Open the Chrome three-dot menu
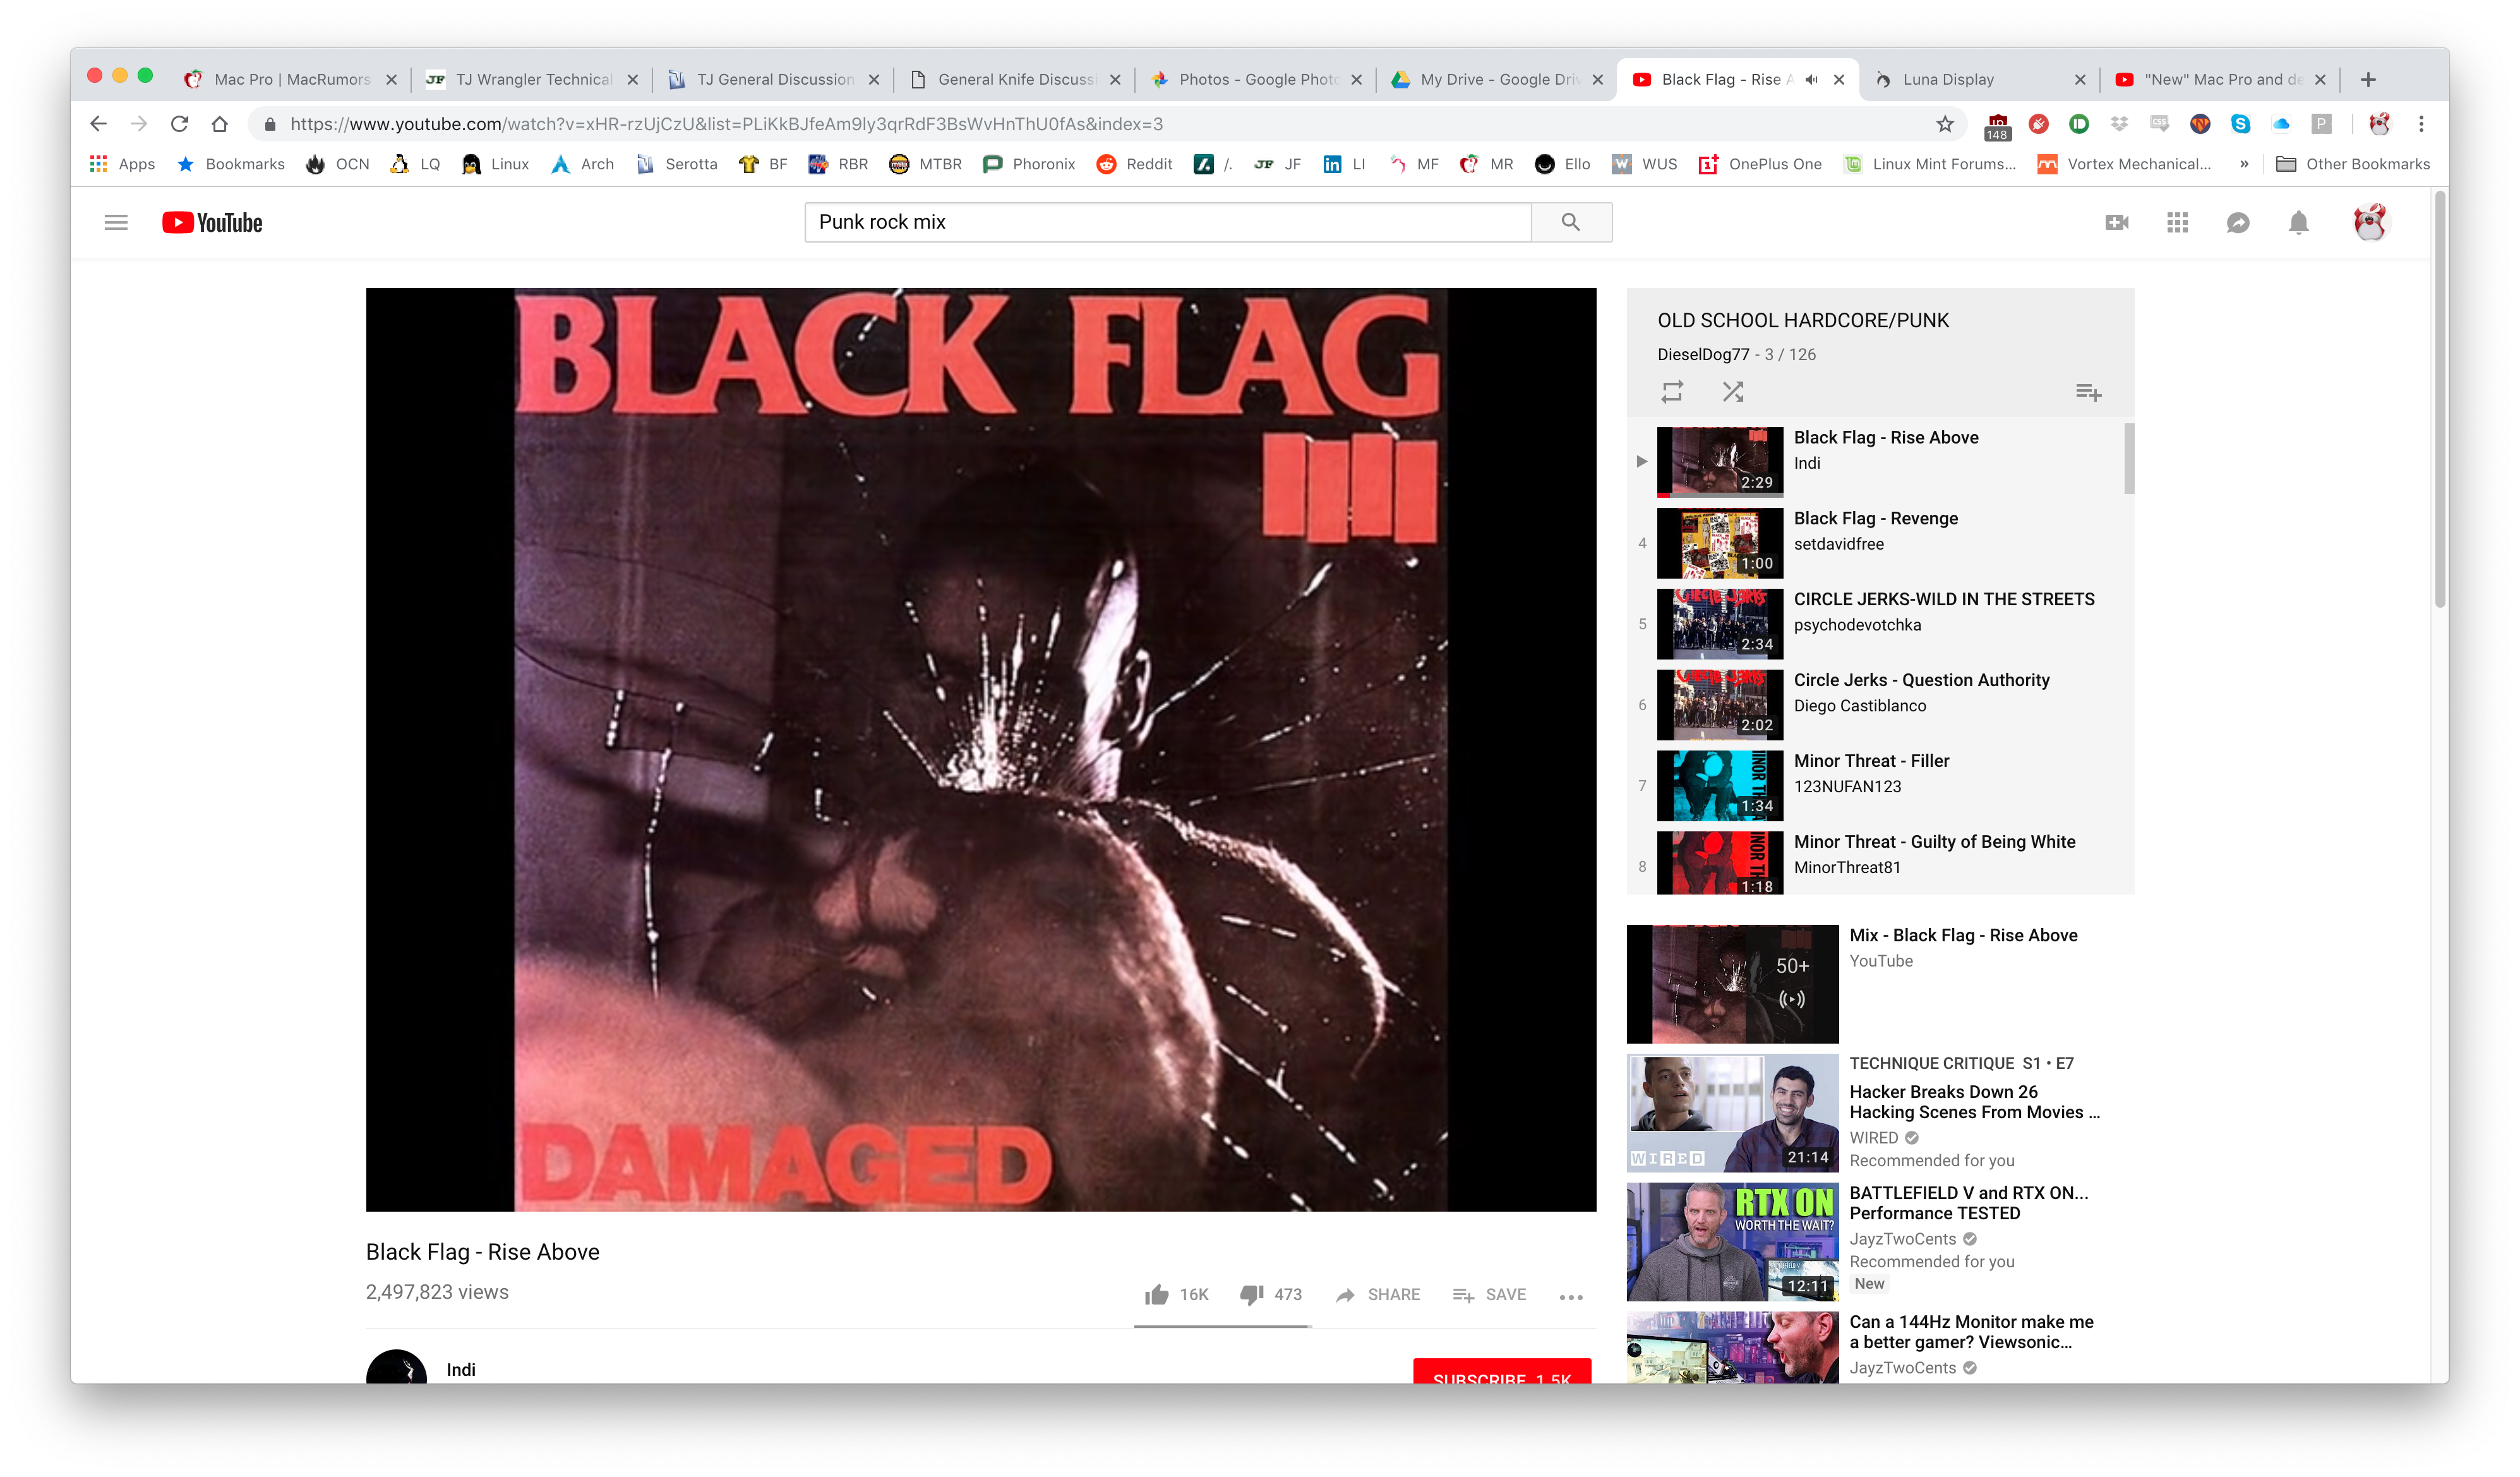Image resolution: width=2520 pixels, height=1477 pixels. point(2420,124)
